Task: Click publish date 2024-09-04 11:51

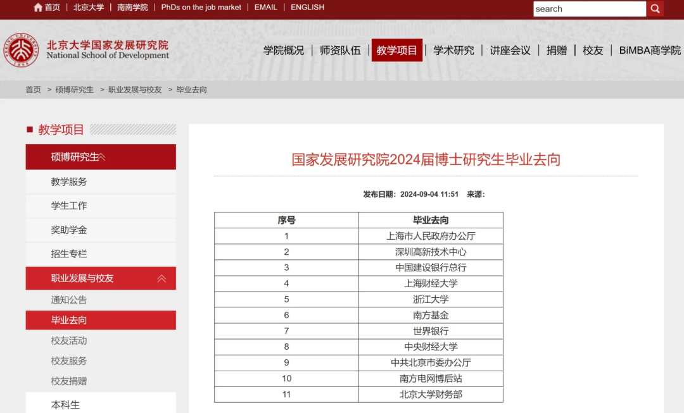Action: coord(429,194)
